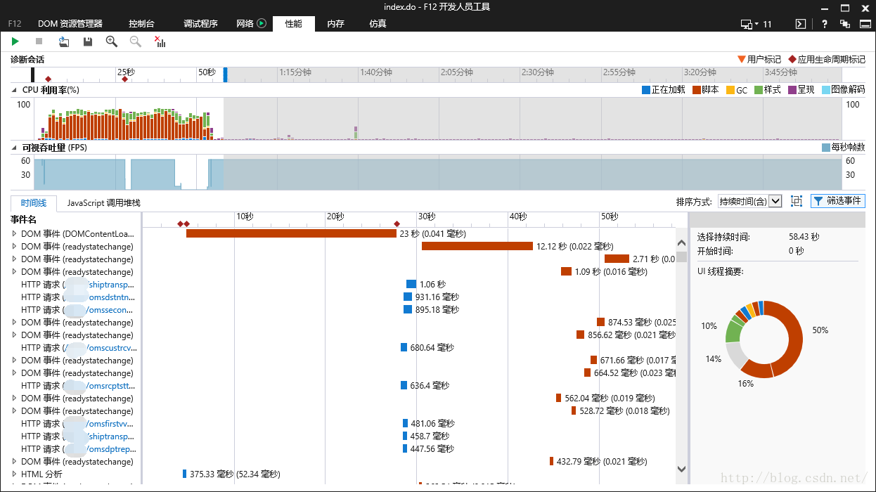876x492 pixels.
Task: Click the 23 秒 DOMContentLoaded event bar
Action: (x=291, y=233)
